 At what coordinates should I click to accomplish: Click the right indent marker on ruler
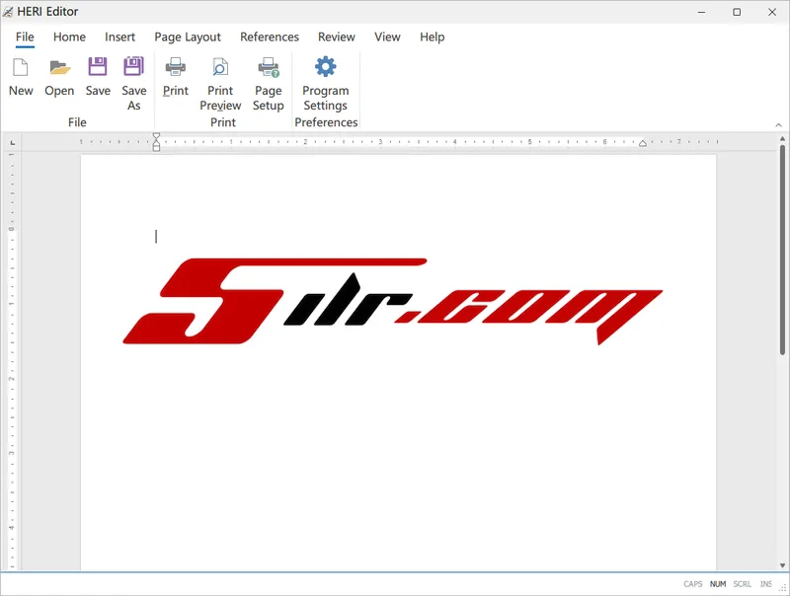tap(643, 143)
